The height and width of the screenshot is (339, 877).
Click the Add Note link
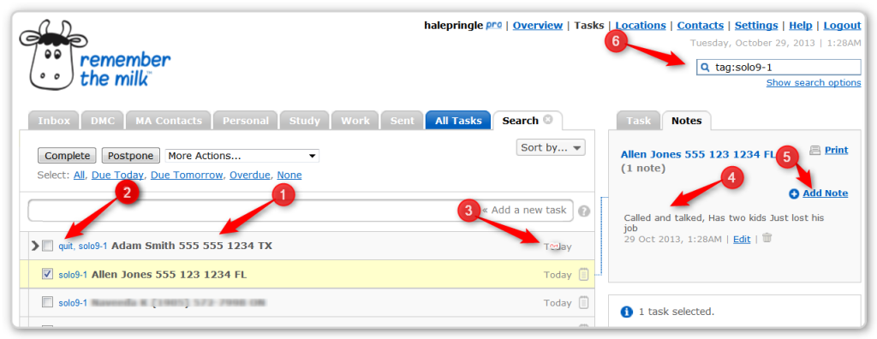tap(825, 193)
